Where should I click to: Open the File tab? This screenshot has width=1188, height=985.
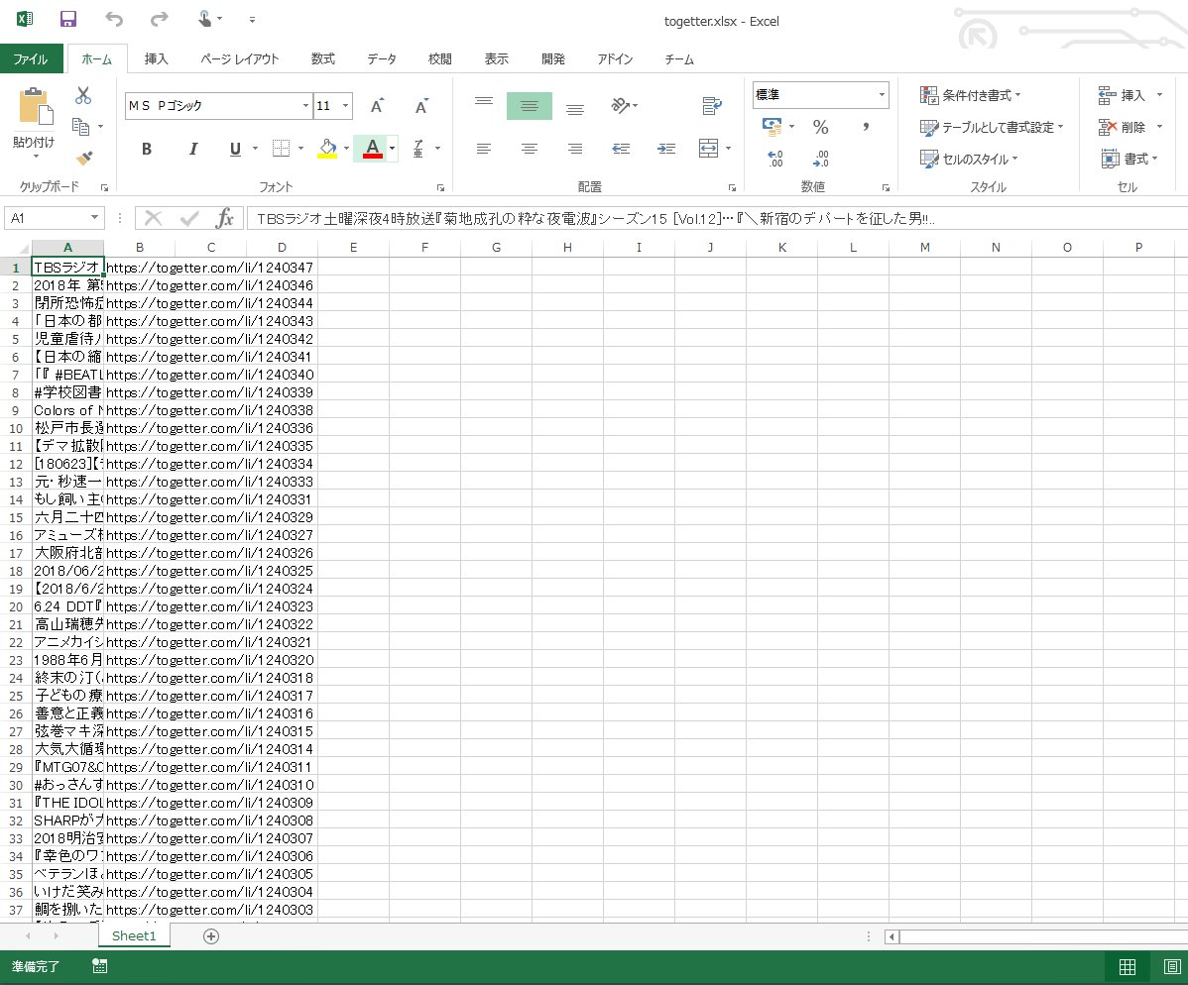click(x=31, y=59)
